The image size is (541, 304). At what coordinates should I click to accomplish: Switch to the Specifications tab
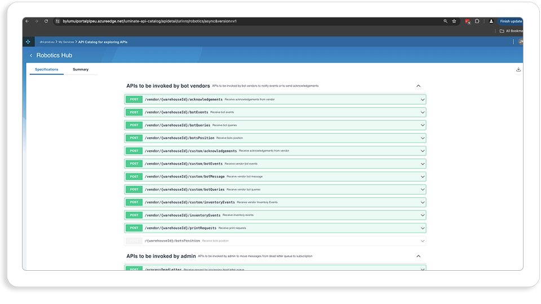(47, 70)
